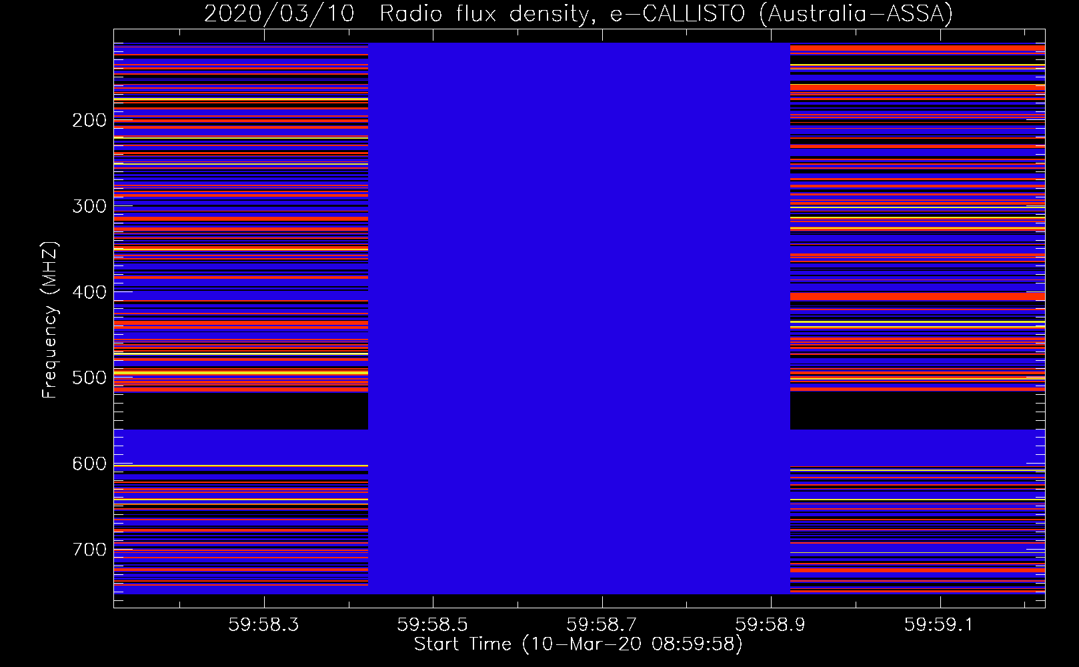Screen dimensions: 1079x667
Task: Click the 700 frequency tick label
Action: point(89,550)
